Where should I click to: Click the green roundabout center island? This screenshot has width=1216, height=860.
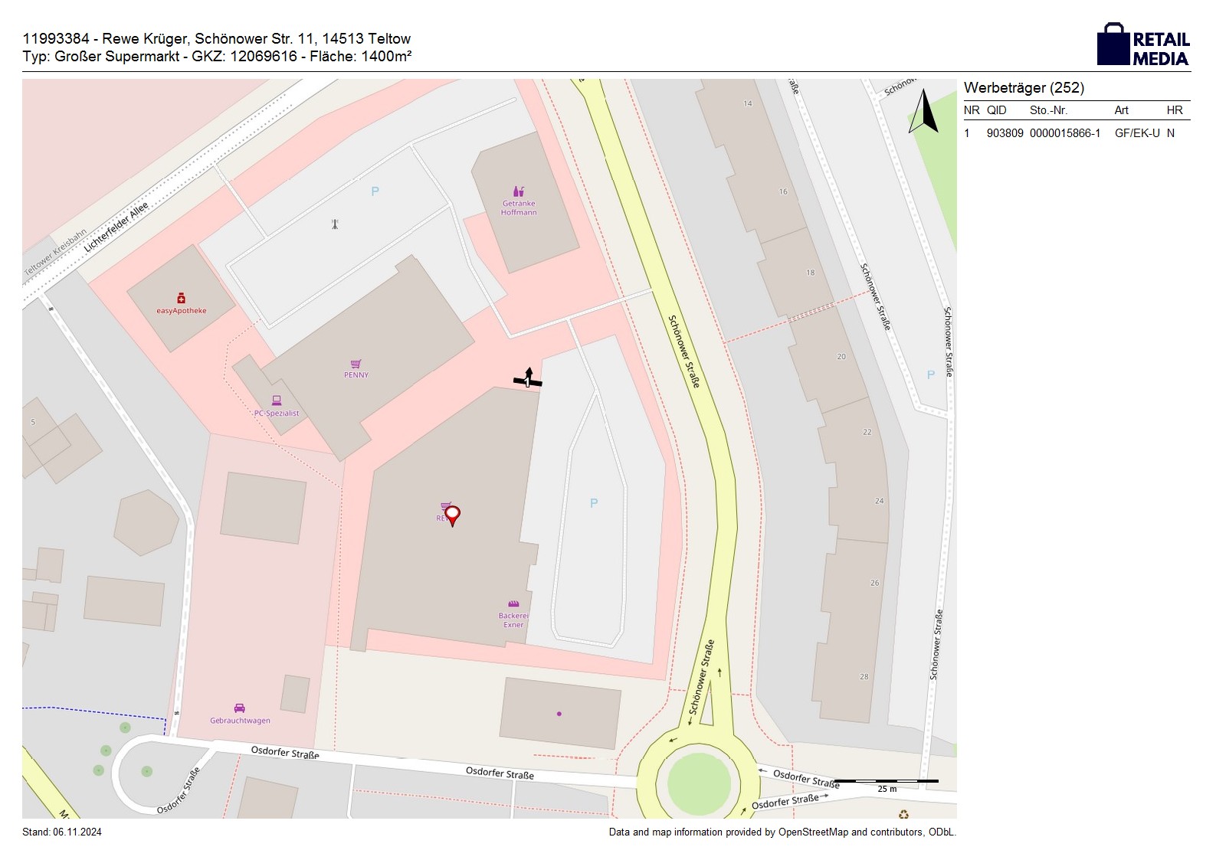[698, 784]
